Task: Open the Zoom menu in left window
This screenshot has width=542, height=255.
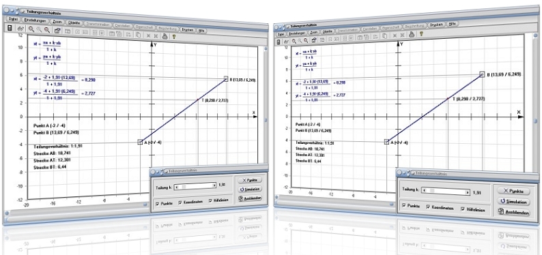Action: [x=57, y=21]
